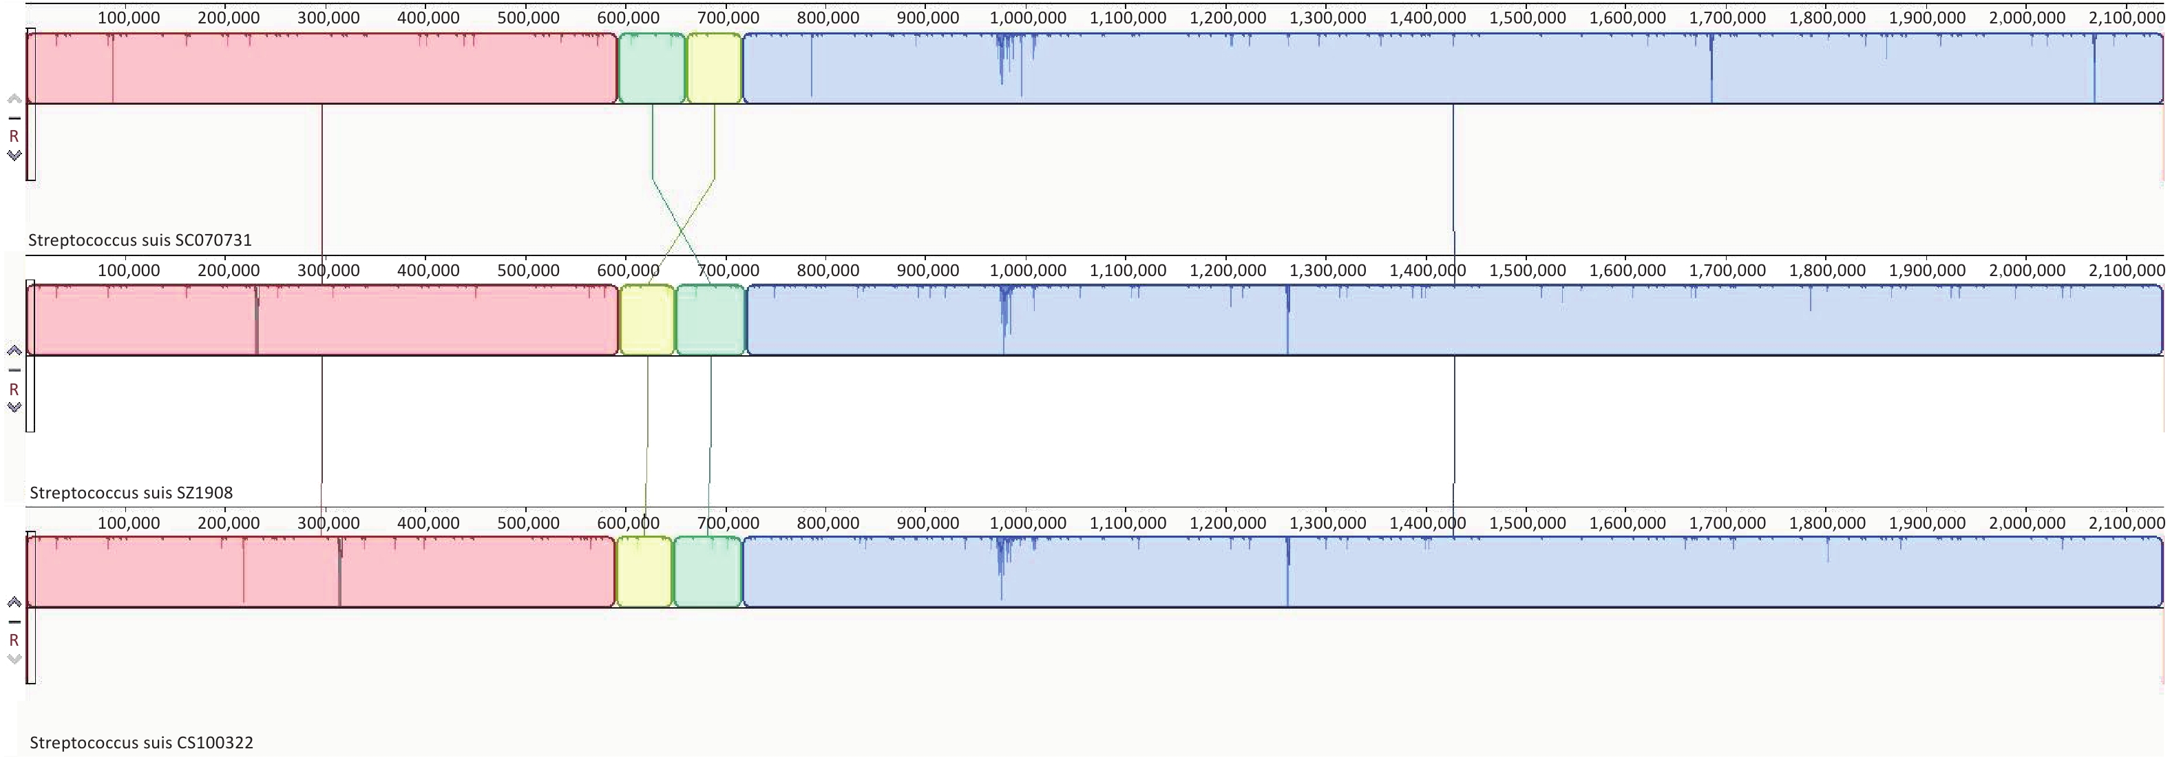
Task: Select the yellow LCB block in SZ1908
Action: coord(647,320)
